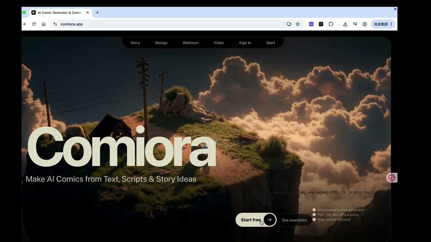The image size is (431, 242).
Task: Click the green window maximize button
Action: 24,12
